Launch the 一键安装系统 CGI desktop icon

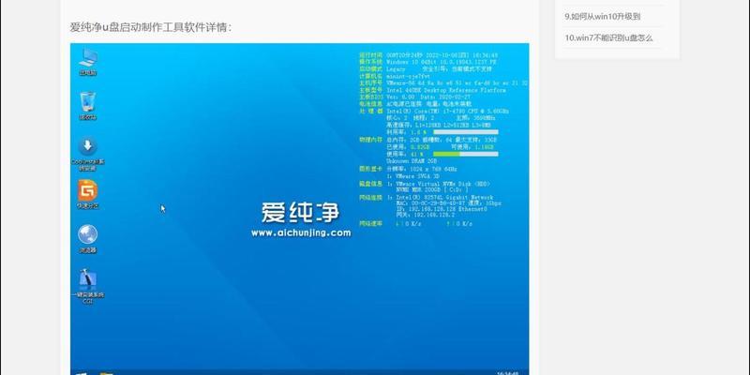click(88, 286)
